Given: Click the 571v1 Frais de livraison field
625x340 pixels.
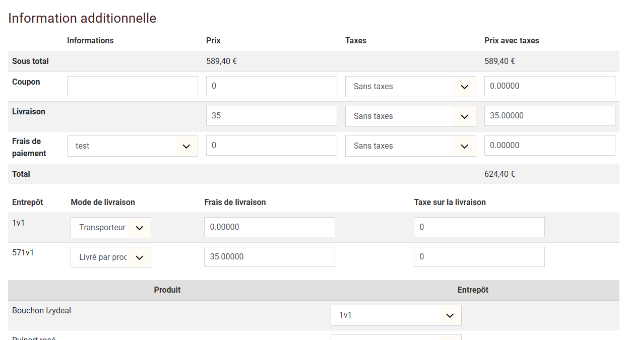Looking at the screenshot, I should tap(269, 257).
